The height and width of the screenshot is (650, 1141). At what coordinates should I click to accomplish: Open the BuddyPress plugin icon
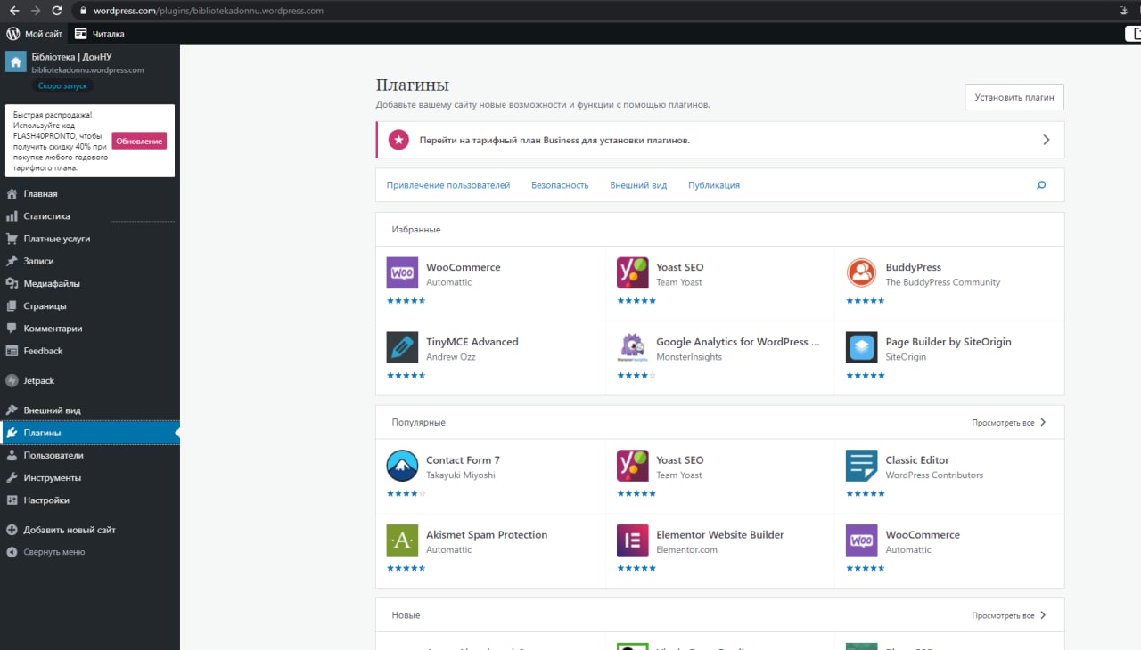[861, 273]
